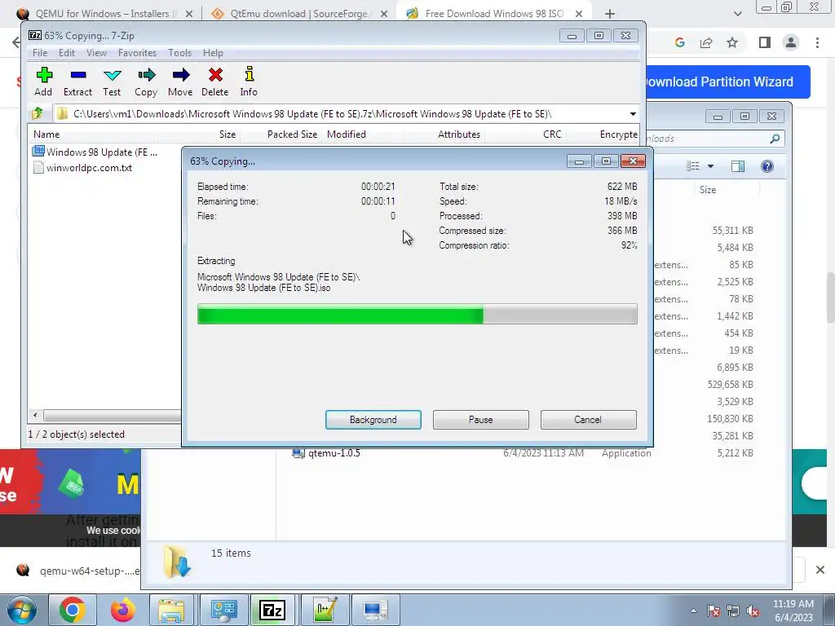This screenshot has height=626, width=835.
Task: Click the Move toolbar icon
Action: click(180, 82)
